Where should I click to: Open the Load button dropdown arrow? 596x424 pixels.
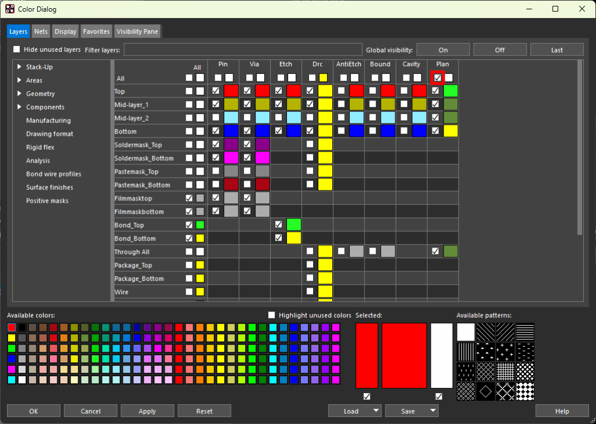(x=375, y=411)
